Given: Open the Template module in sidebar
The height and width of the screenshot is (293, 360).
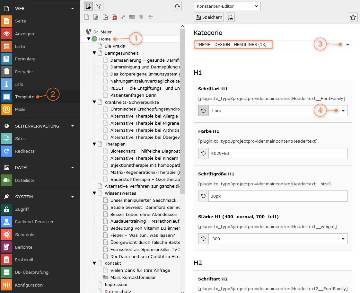Looking at the screenshot, I should tap(24, 97).
